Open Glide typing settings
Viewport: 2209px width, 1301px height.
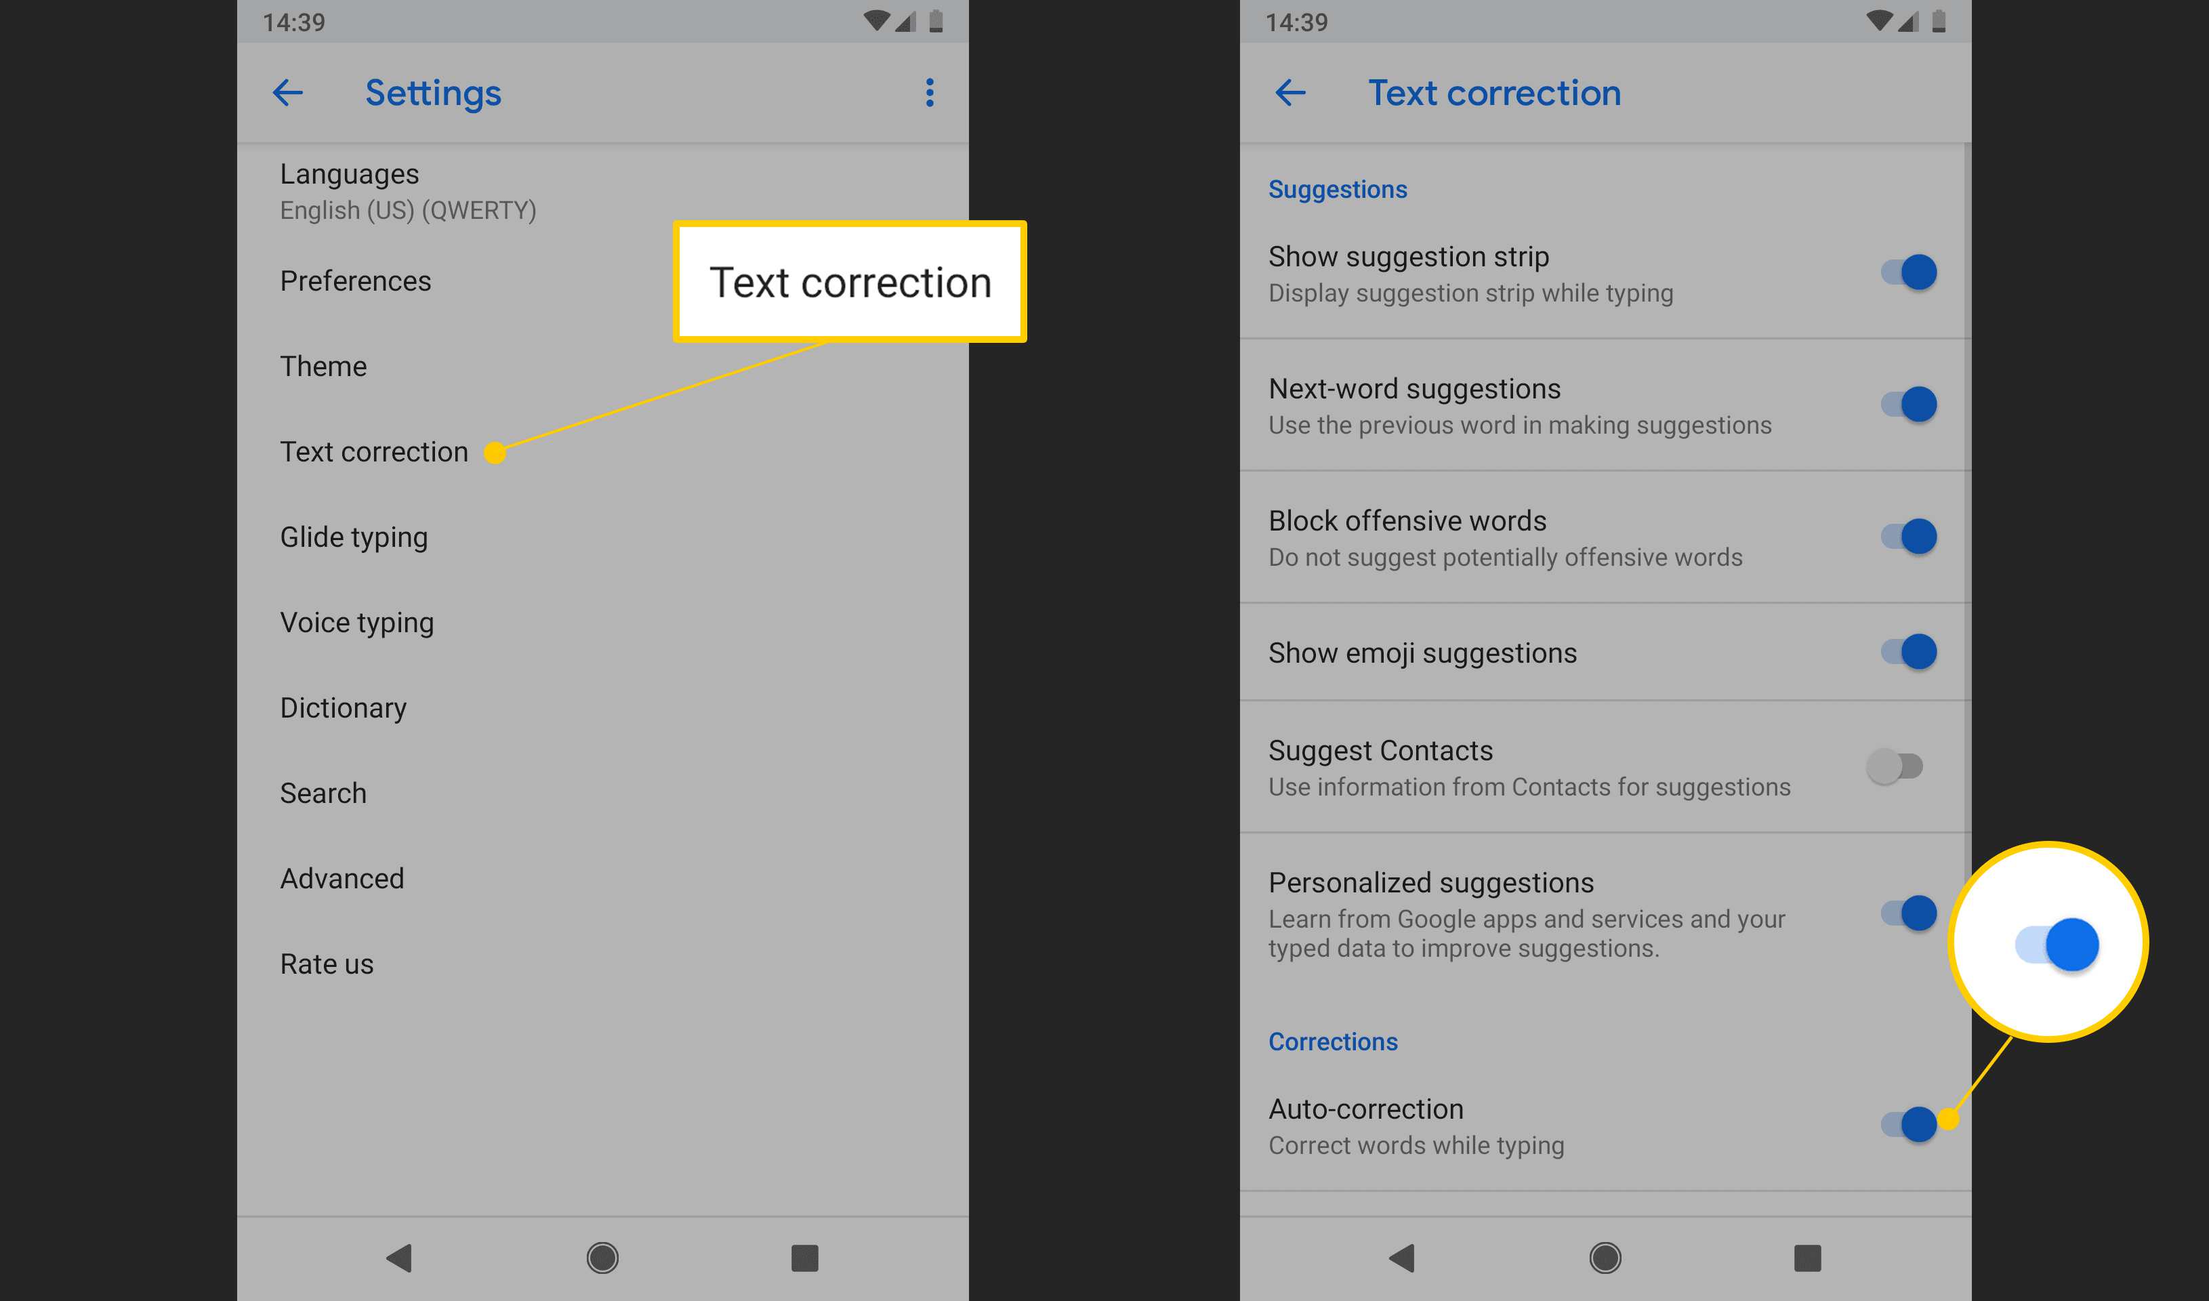(x=353, y=537)
